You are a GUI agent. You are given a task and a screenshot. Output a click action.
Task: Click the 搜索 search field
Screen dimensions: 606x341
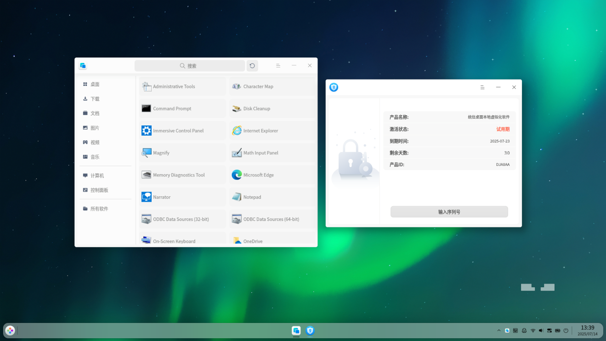click(x=189, y=66)
